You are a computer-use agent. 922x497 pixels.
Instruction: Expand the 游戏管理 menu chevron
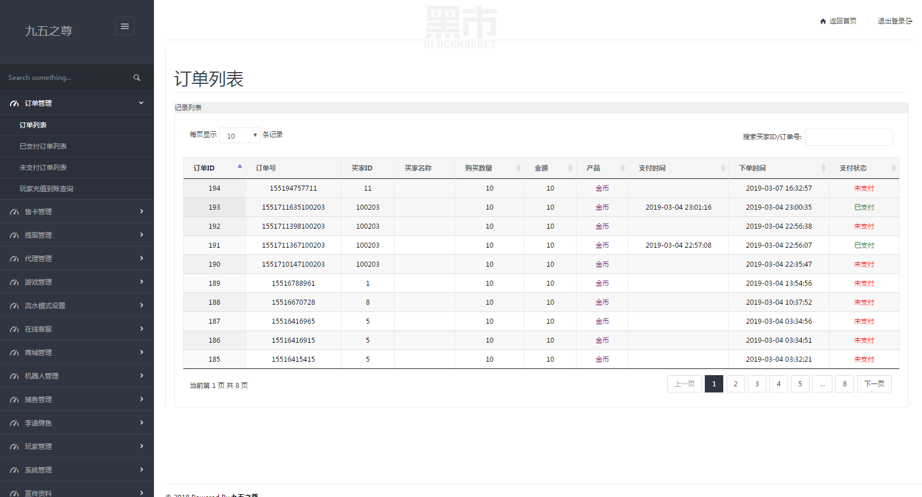point(142,282)
